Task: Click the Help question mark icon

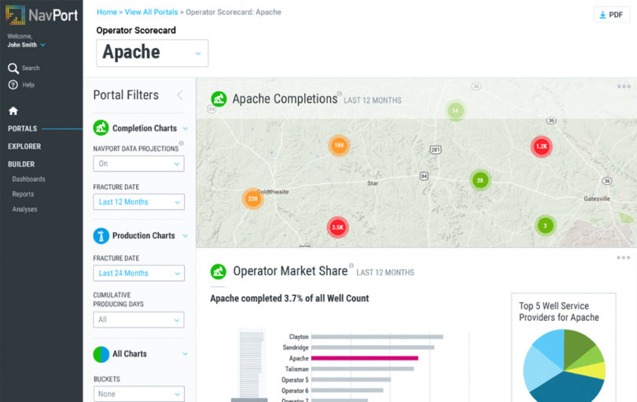Action: pyautogui.click(x=13, y=85)
